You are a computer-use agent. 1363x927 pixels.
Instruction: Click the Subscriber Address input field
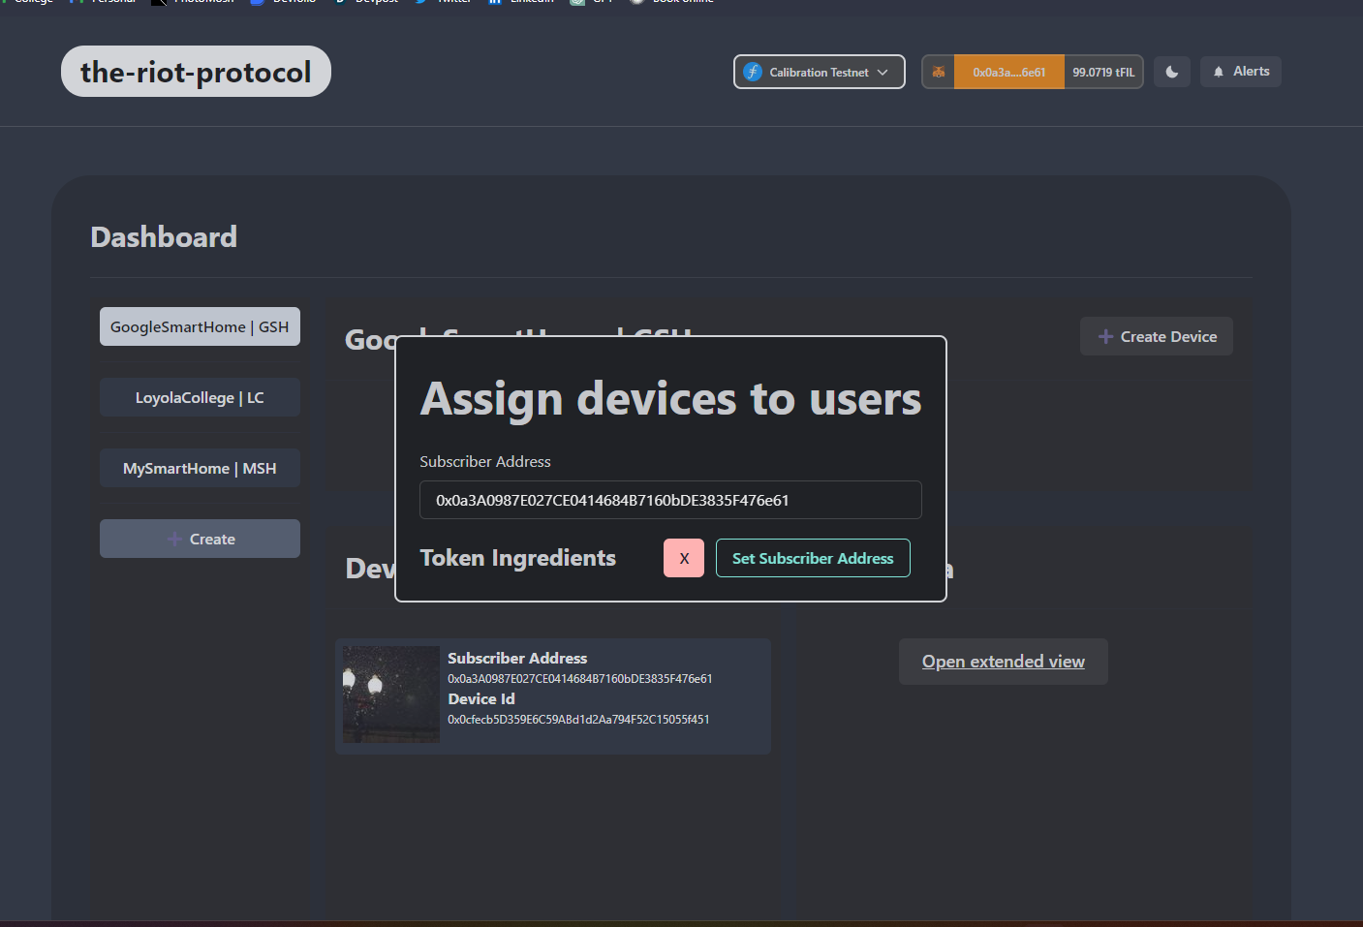coord(669,500)
